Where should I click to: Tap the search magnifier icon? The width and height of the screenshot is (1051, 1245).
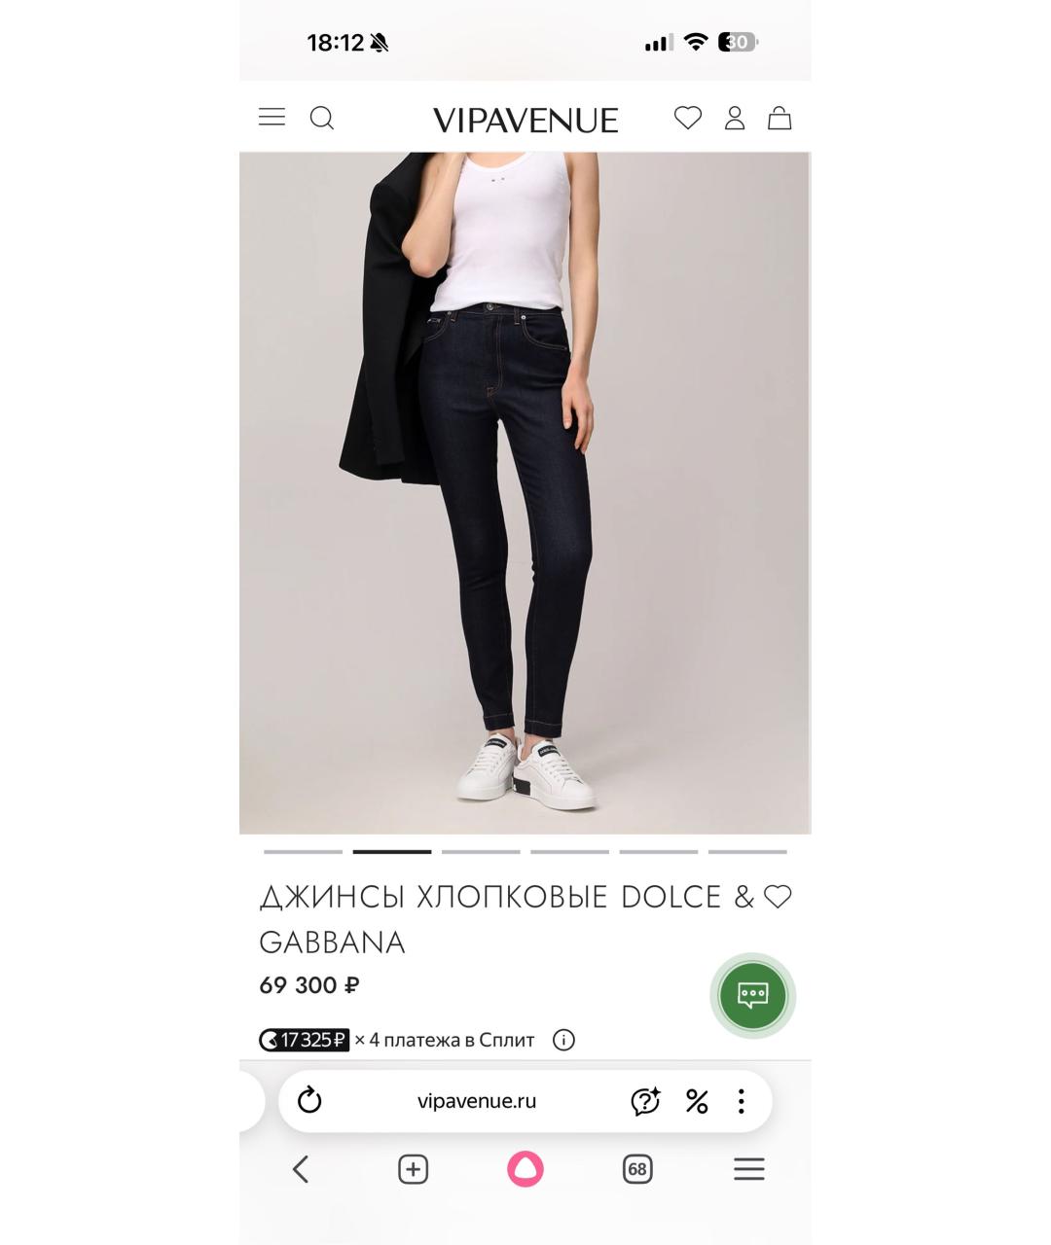point(322,119)
